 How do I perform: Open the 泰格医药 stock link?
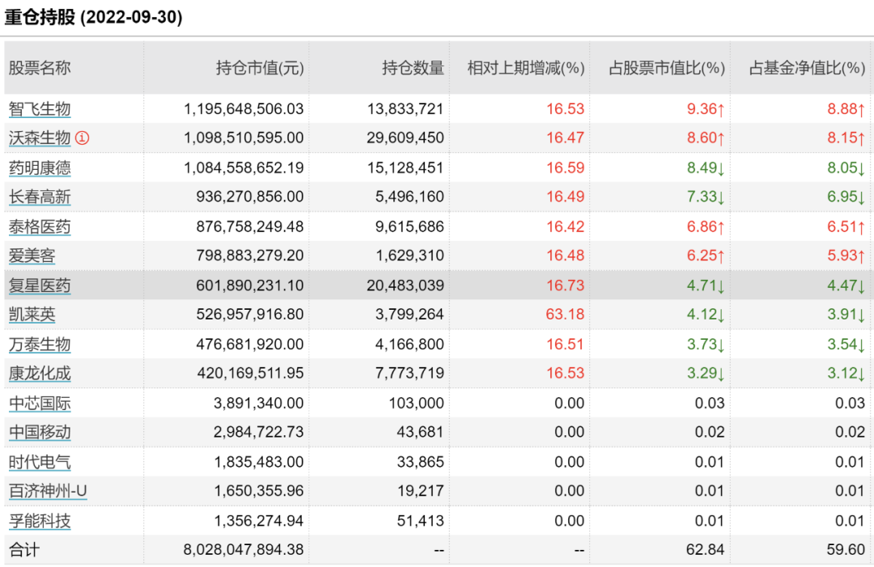(x=40, y=226)
